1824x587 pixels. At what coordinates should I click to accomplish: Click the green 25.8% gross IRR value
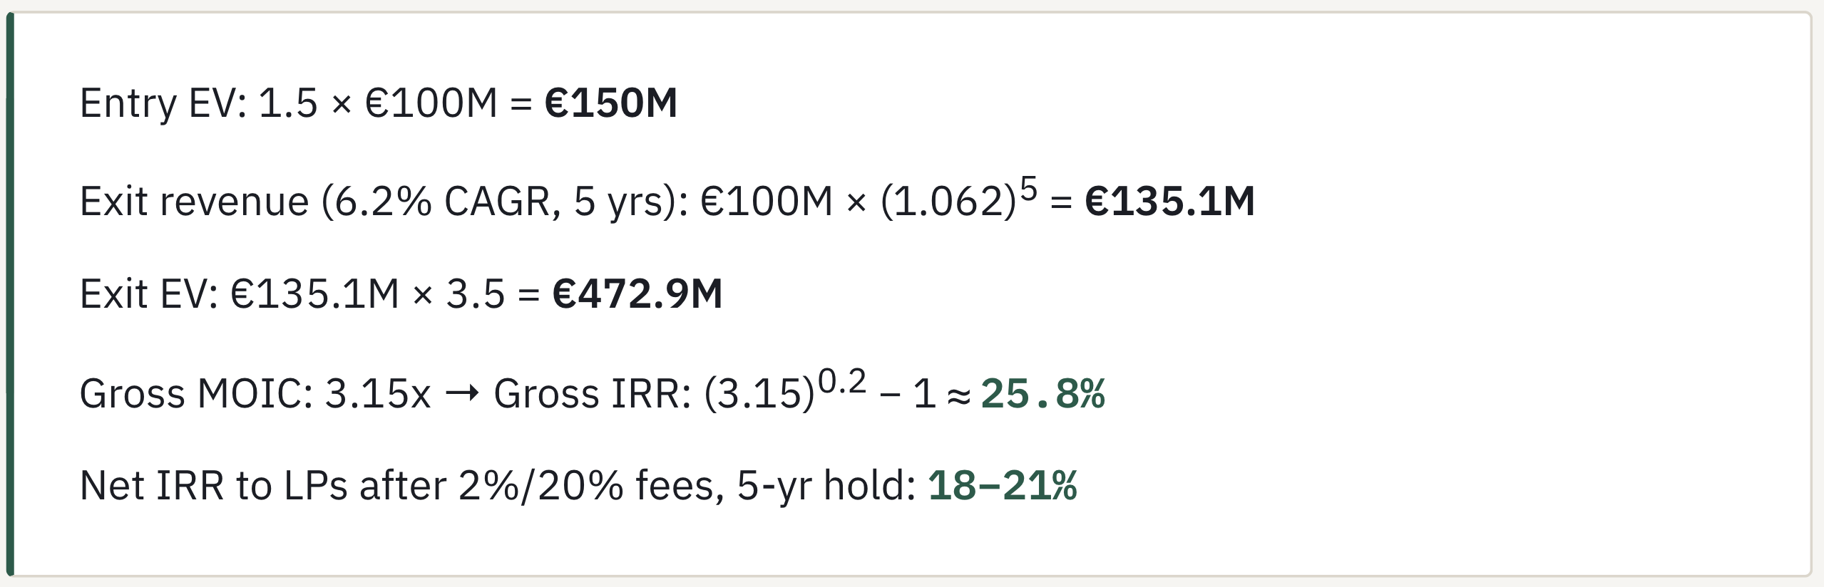point(1042,393)
